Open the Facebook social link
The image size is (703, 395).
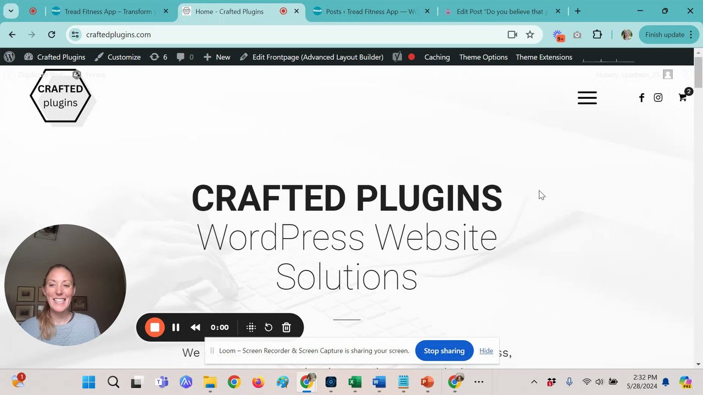tap(641, 98)
